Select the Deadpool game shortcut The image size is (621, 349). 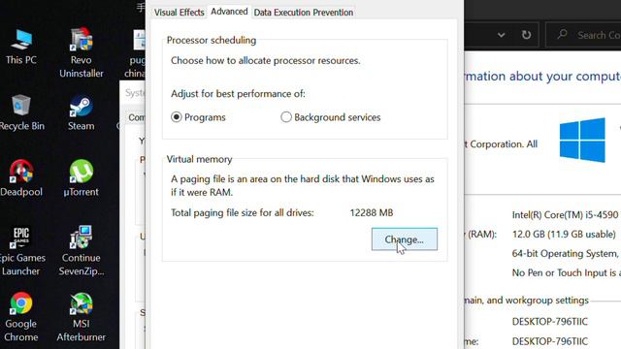[x=21, y=178]
